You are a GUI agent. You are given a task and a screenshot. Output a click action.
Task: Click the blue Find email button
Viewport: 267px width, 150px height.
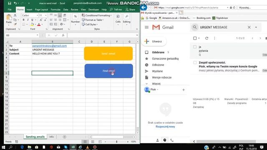(x=108, y=71)
